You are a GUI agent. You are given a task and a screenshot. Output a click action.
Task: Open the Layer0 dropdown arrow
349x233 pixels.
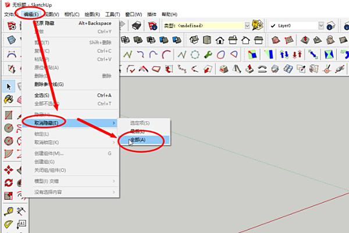pyautogui.click(x=321, y=26)
